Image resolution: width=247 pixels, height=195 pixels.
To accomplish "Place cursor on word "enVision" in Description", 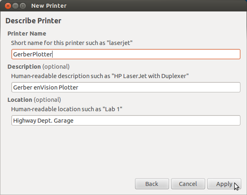I will pos(46,87).
